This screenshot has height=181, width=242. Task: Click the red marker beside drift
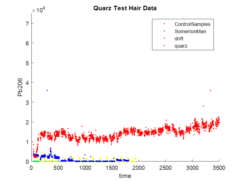[164, 39]
